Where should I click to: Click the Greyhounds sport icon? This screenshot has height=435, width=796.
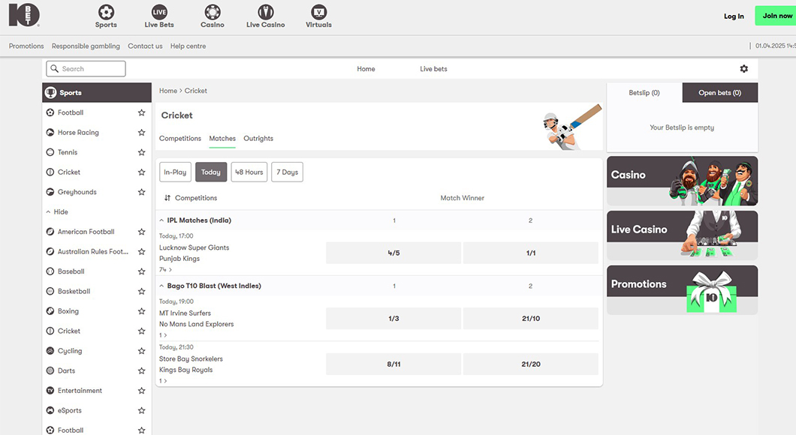(50, 192)
